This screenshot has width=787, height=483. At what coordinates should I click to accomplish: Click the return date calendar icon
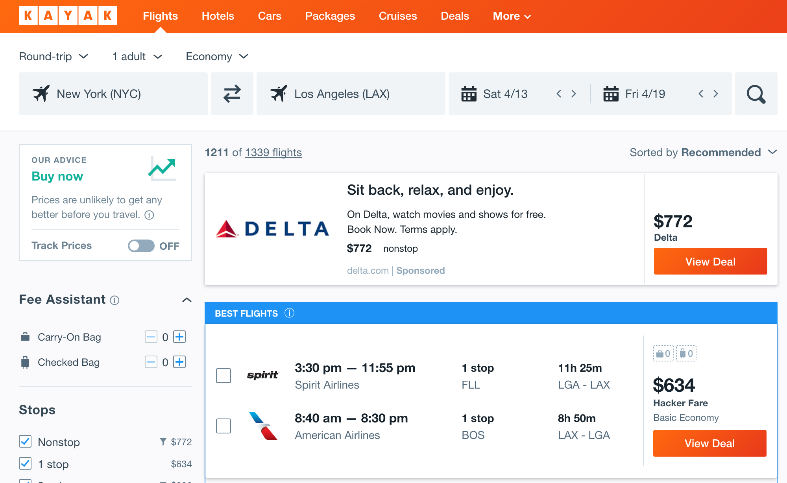coord(611,94)
